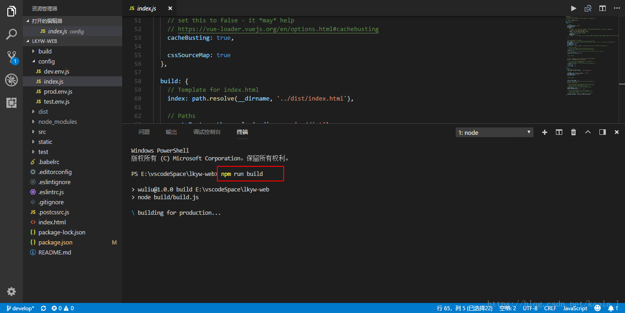The height and width of the screenshot is (313, 625).
Task: Collapse the config folder
Action: coord(72,61)
